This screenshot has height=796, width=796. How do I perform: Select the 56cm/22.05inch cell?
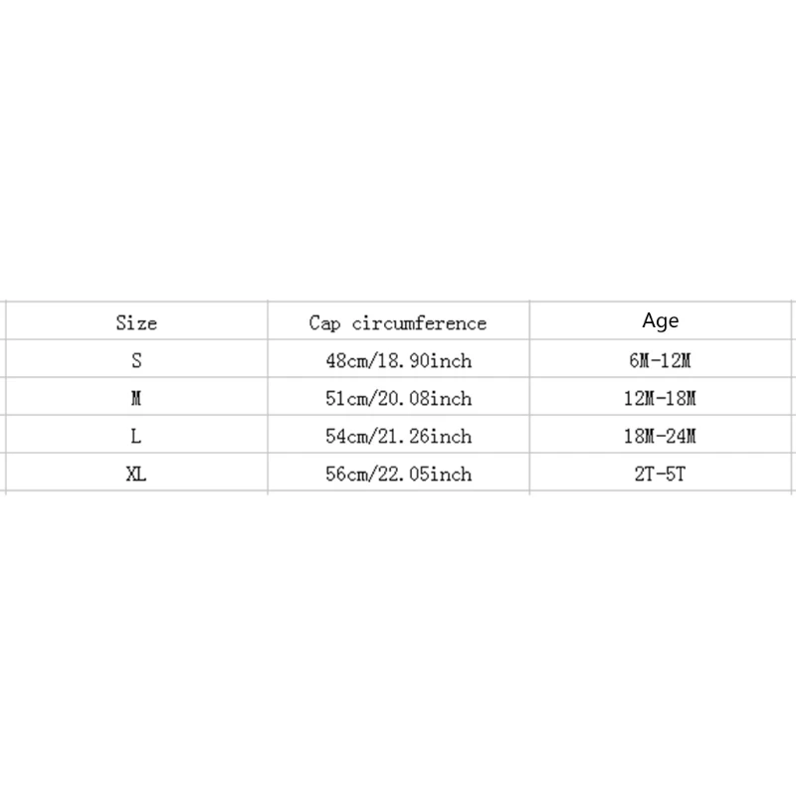[x=398, y=474]
